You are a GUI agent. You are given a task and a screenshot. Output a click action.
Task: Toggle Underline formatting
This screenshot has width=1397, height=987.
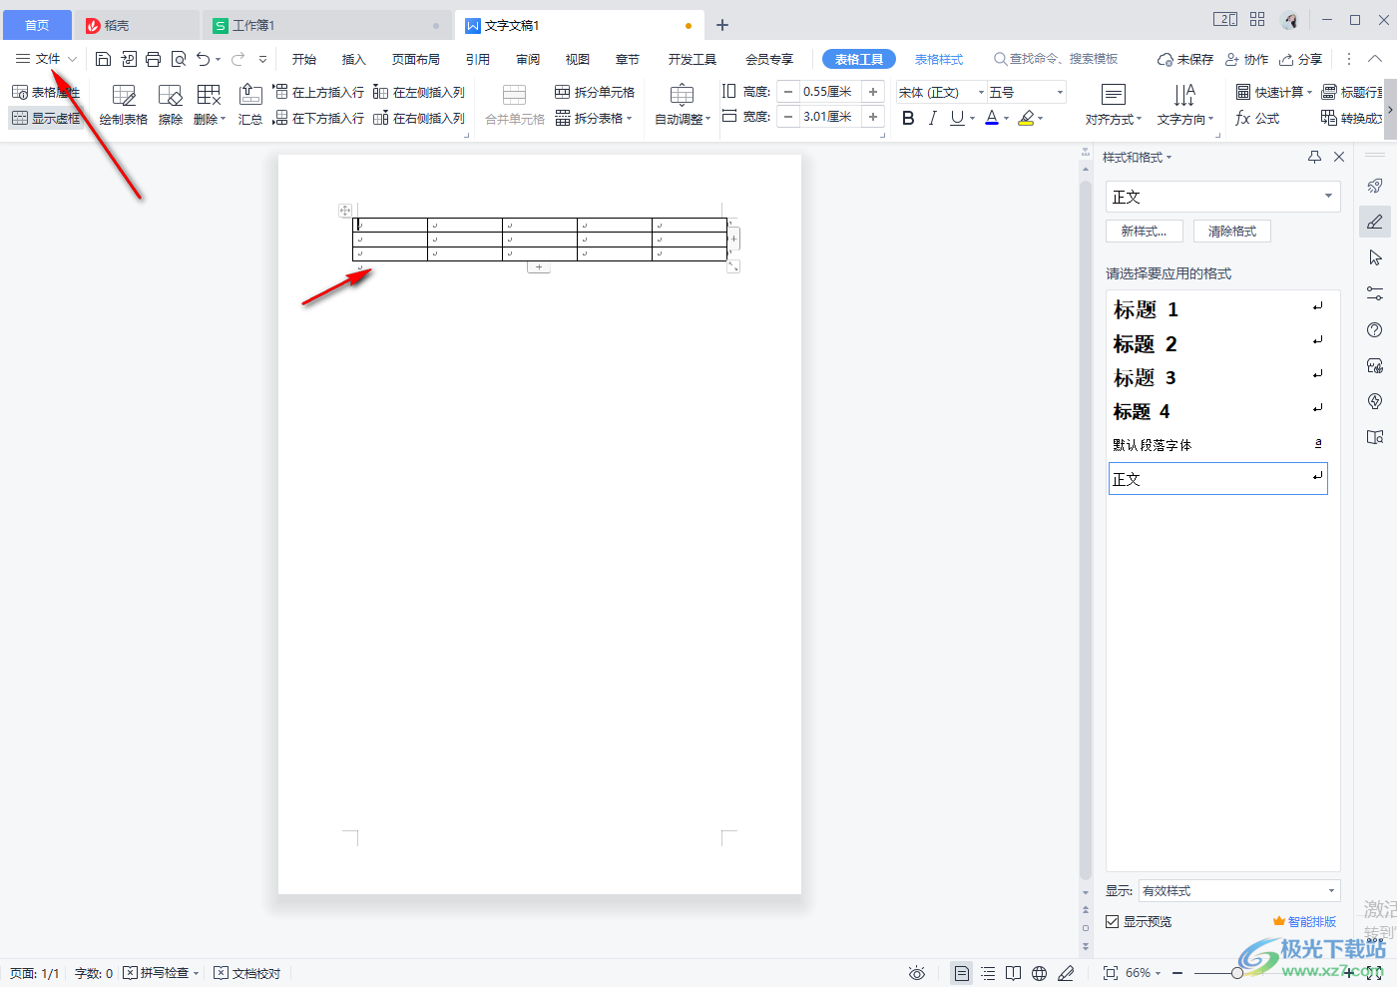point(957,118)
